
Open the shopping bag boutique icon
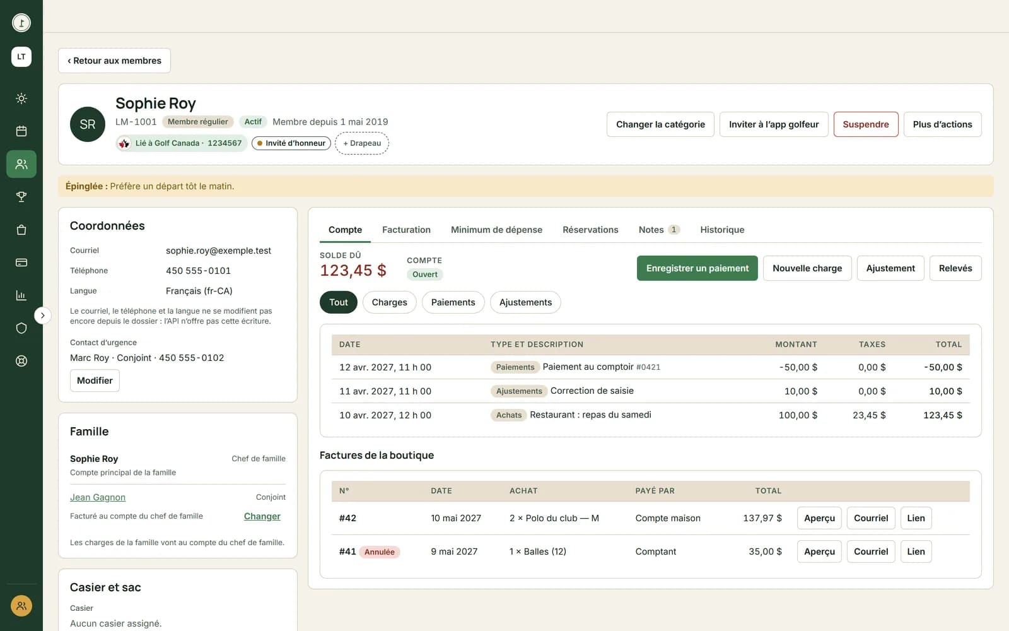click(x=21, y=230)
